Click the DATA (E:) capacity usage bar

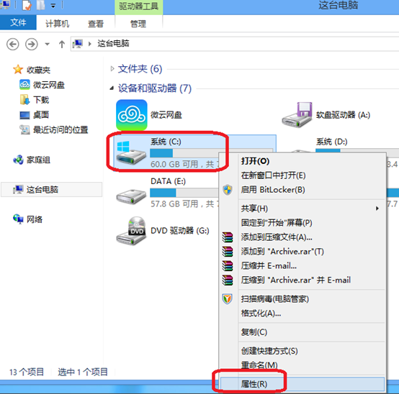point(184,193)
